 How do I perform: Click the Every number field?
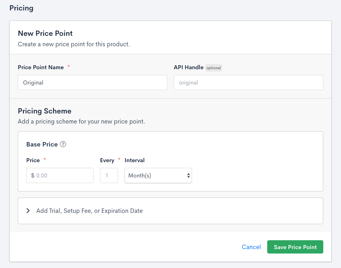[x=109, y=175]
